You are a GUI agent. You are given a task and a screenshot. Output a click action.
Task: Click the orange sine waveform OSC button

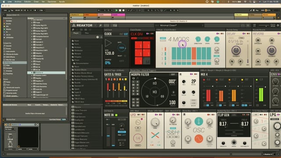[x=199, y=139]
